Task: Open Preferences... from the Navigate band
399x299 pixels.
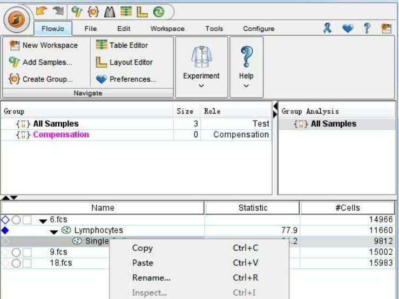Action: tap(126, 79)
